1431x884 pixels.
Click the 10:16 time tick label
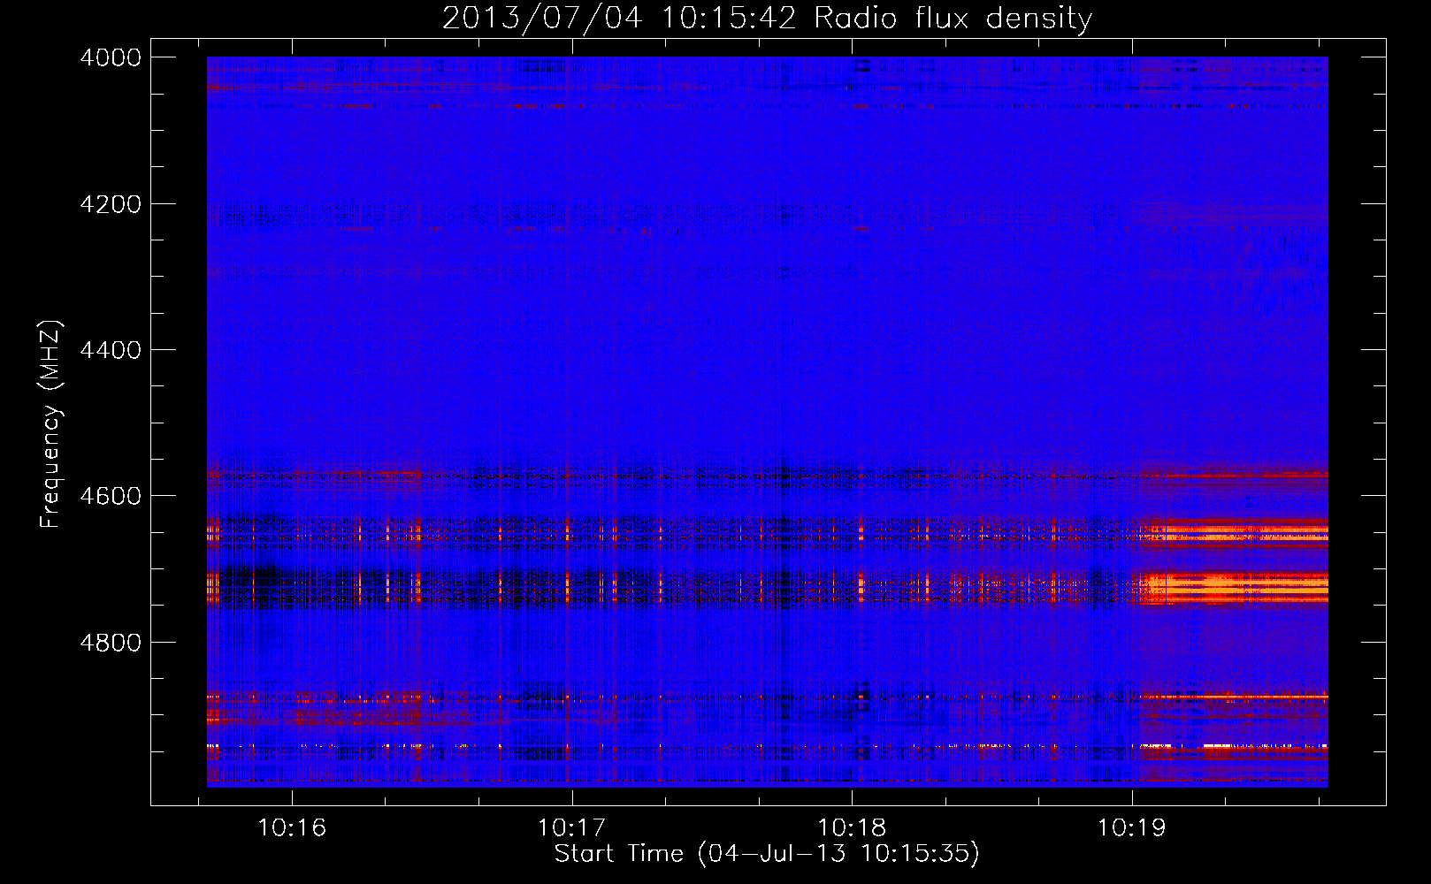(x=292, y=827)
